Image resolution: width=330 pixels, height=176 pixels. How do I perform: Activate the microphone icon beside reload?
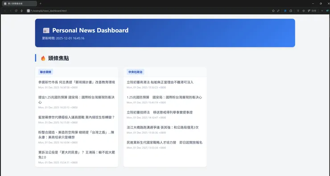tap(21, 11)
